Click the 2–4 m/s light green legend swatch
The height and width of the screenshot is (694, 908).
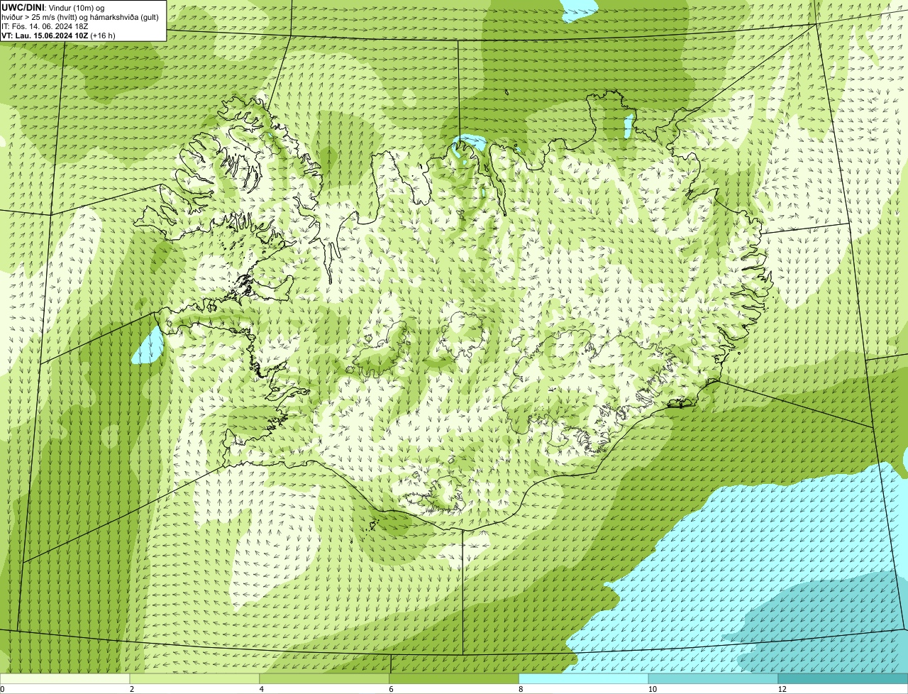[x=195, y=678]
